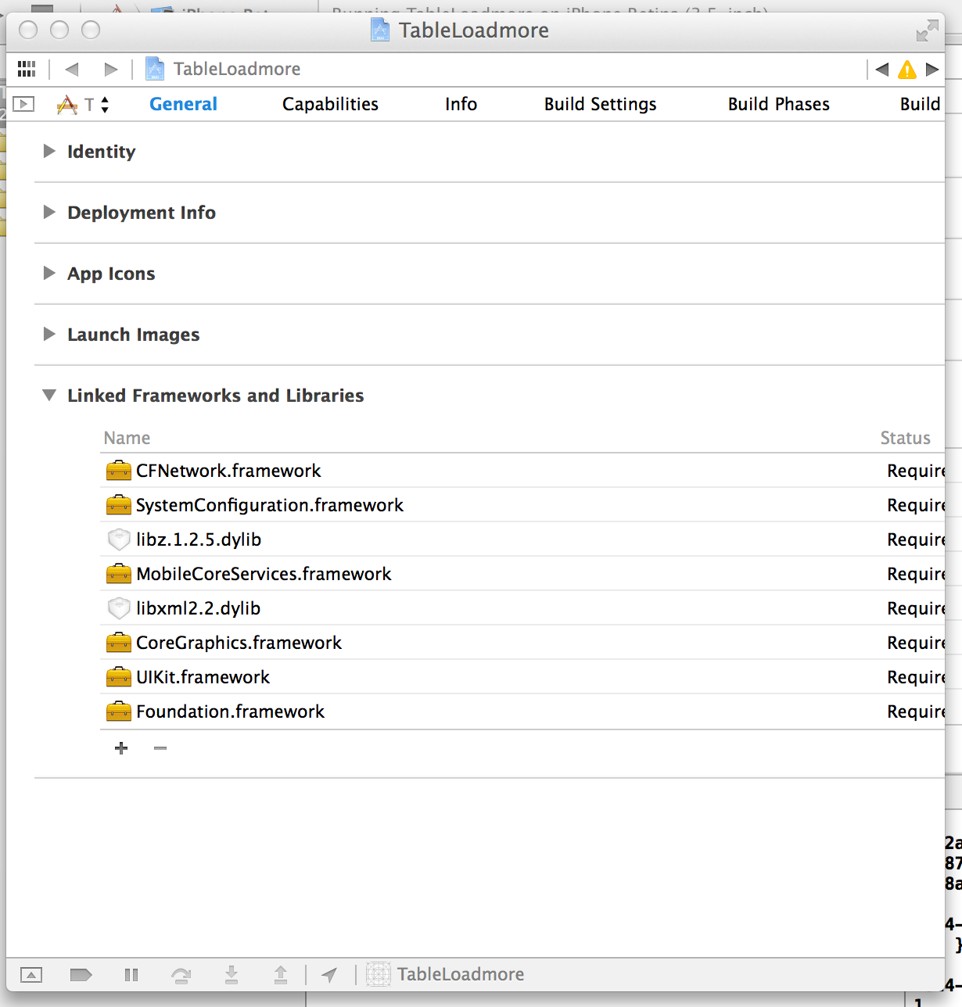Open Required status for libxml2.2.dylib

(x=915, y=608)
